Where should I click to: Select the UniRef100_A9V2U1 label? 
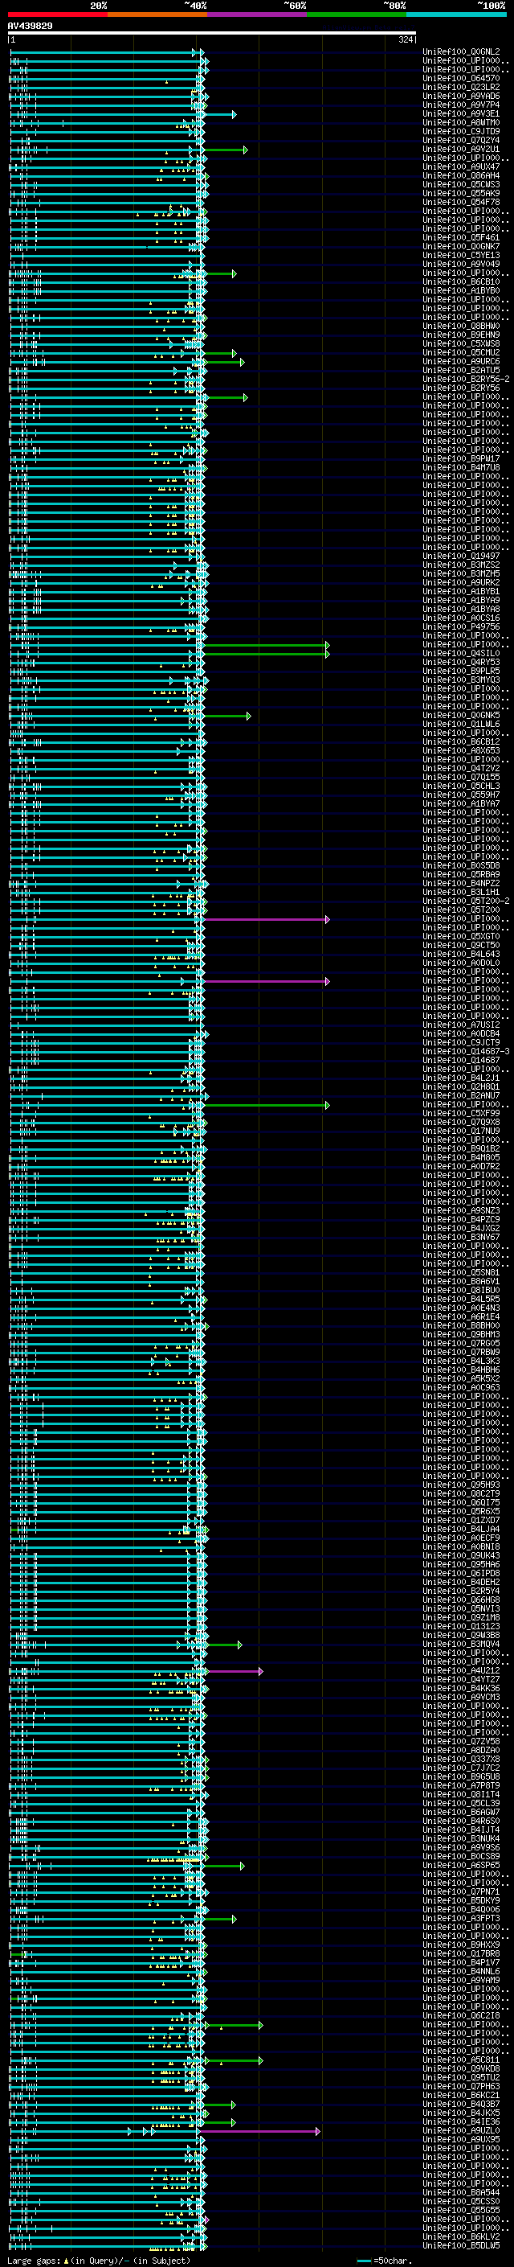[x=460, y=150]
